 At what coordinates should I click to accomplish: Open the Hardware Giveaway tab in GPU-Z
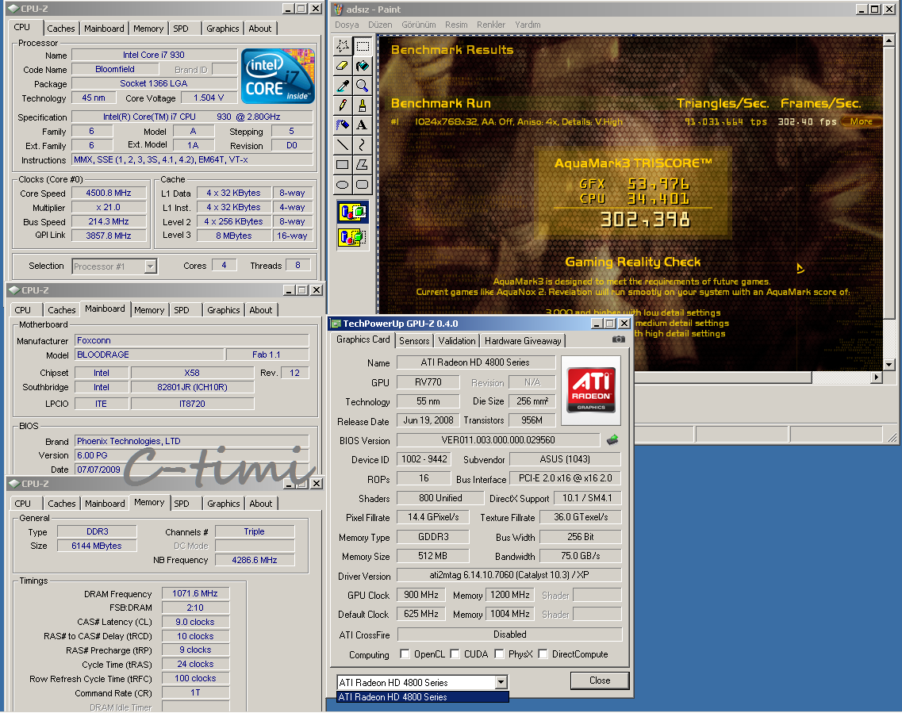523,341
